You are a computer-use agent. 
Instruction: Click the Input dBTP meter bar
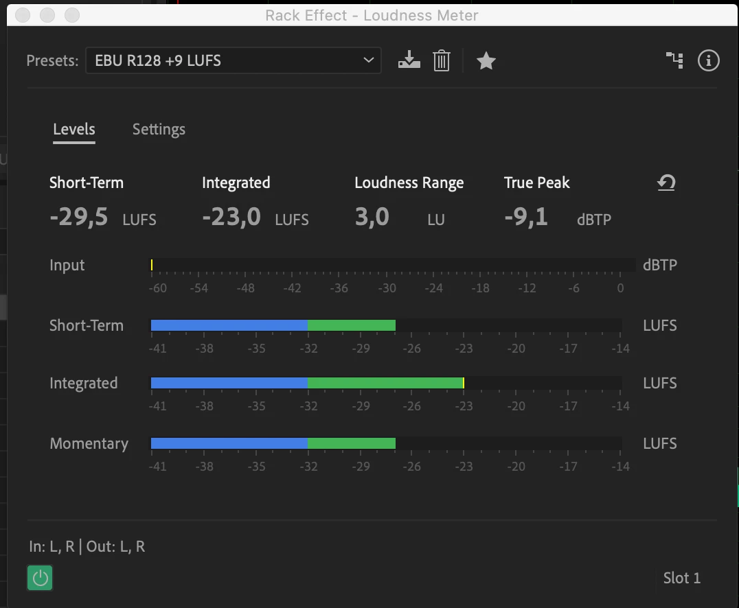tap(393, 265)
